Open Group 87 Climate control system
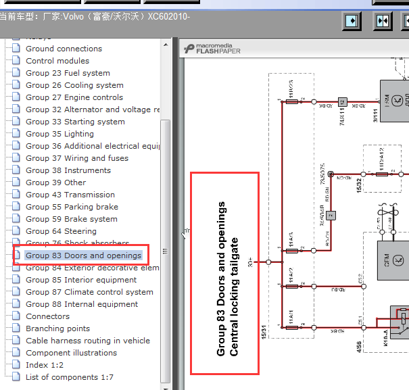The width and height of the screenshot is (409, 390). (89, 292)
